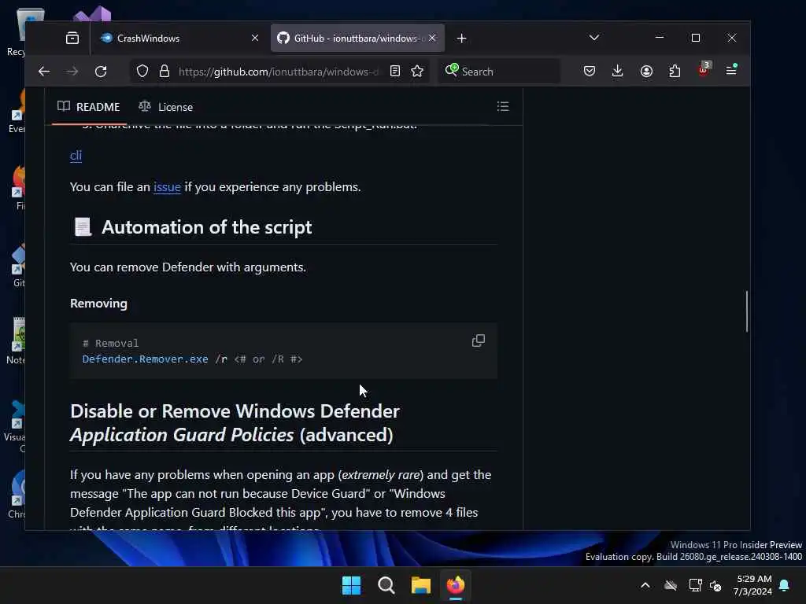
Task: Click Firefox icon in taskbar
Action: click(x=456, y=585)
